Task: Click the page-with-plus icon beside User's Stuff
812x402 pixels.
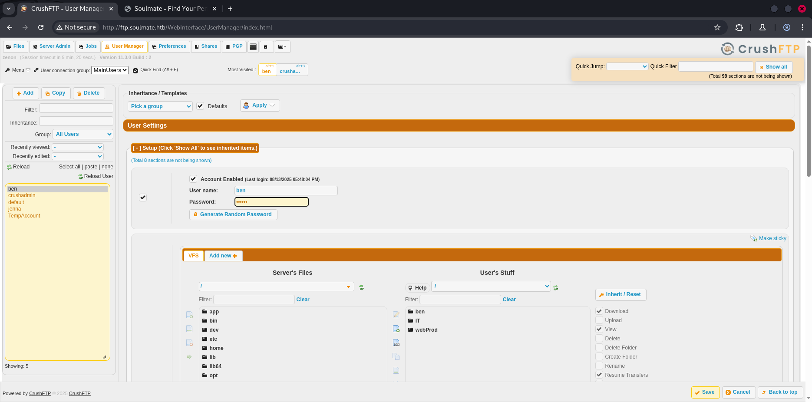Action: click(396, 329)
